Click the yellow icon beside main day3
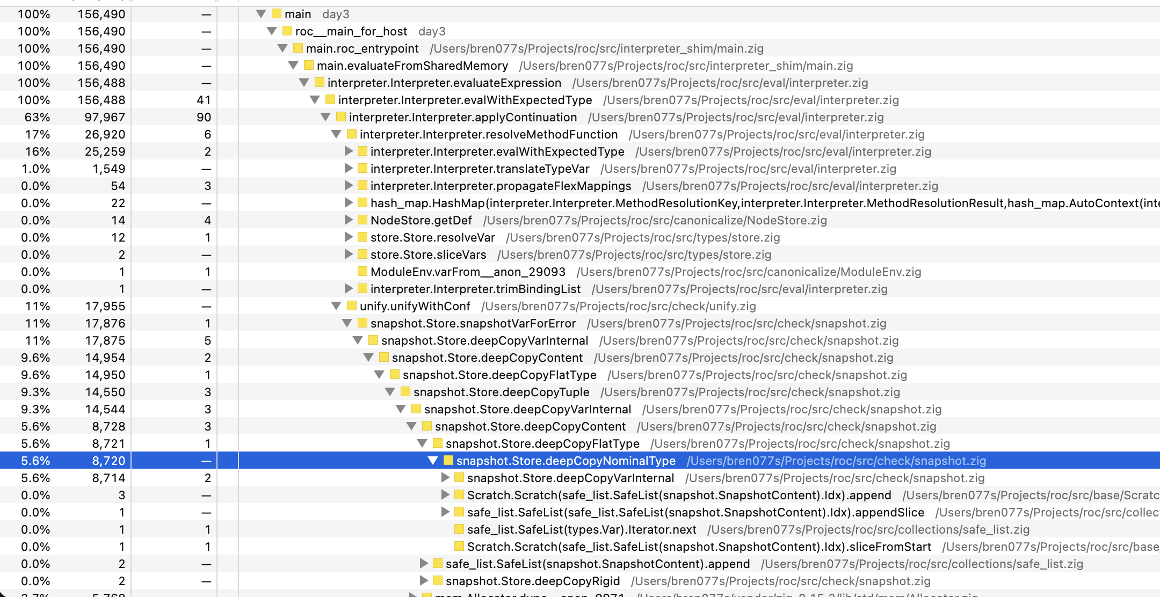The height and width of the screenshot is (597, 1160). click(277, 14)
